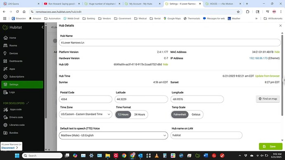
Task: Collapse the FOR DEVELOPERS section
Action: coord(28,103)
